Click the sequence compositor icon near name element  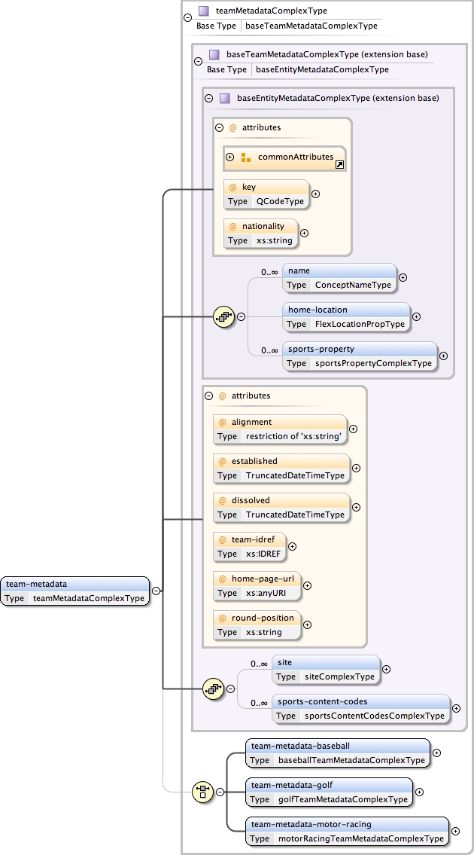point(224,317)
